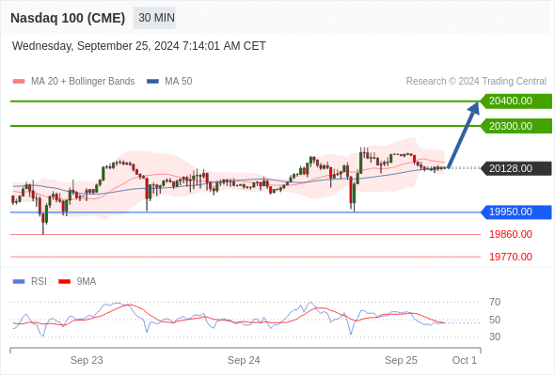555x376 pixels.
Task: Select the MA 20 + Bollinger Bands label
Action: [x=83, y=82]
